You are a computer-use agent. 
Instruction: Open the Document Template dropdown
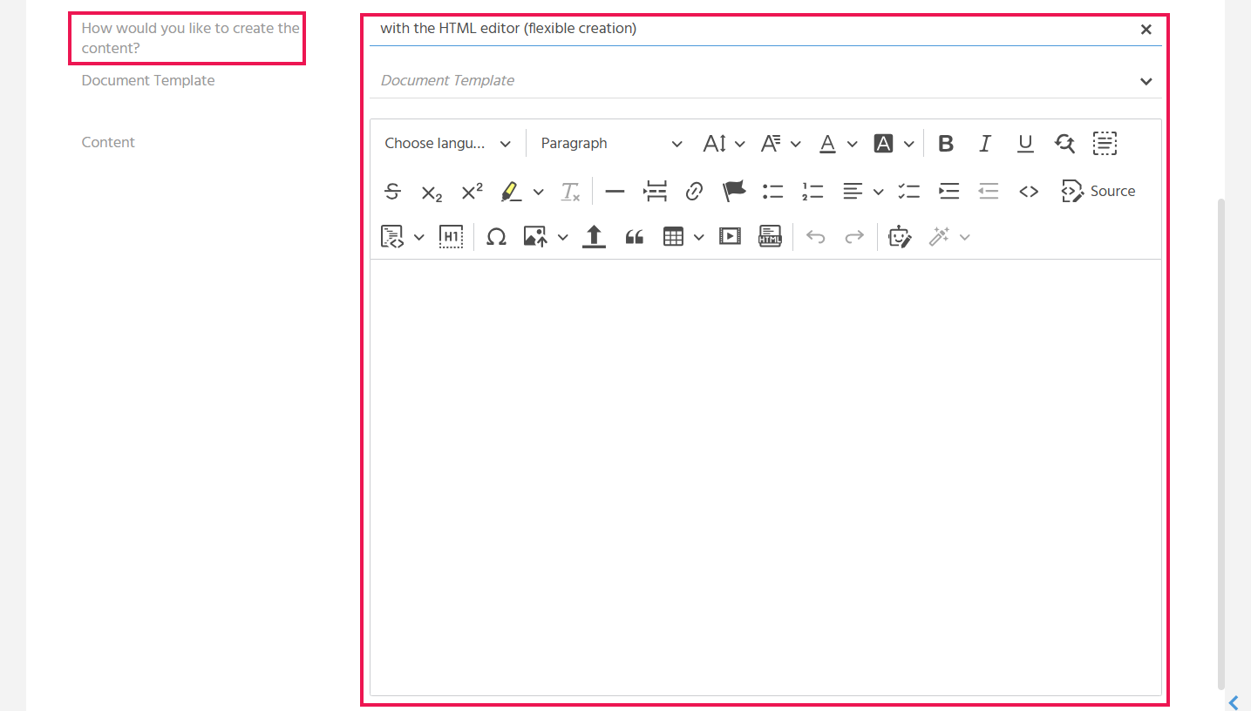click(x=765, y=81)
